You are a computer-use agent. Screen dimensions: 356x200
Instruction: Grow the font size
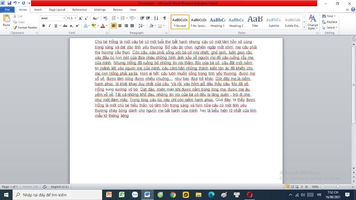pos(80,18)
